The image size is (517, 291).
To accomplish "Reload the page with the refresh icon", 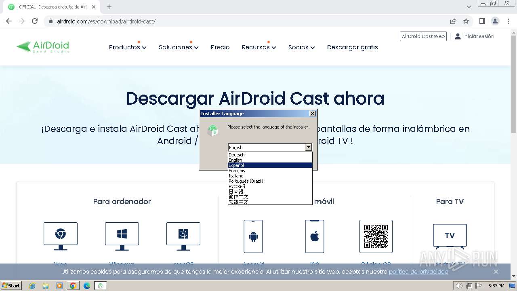I will pos(35,21).
